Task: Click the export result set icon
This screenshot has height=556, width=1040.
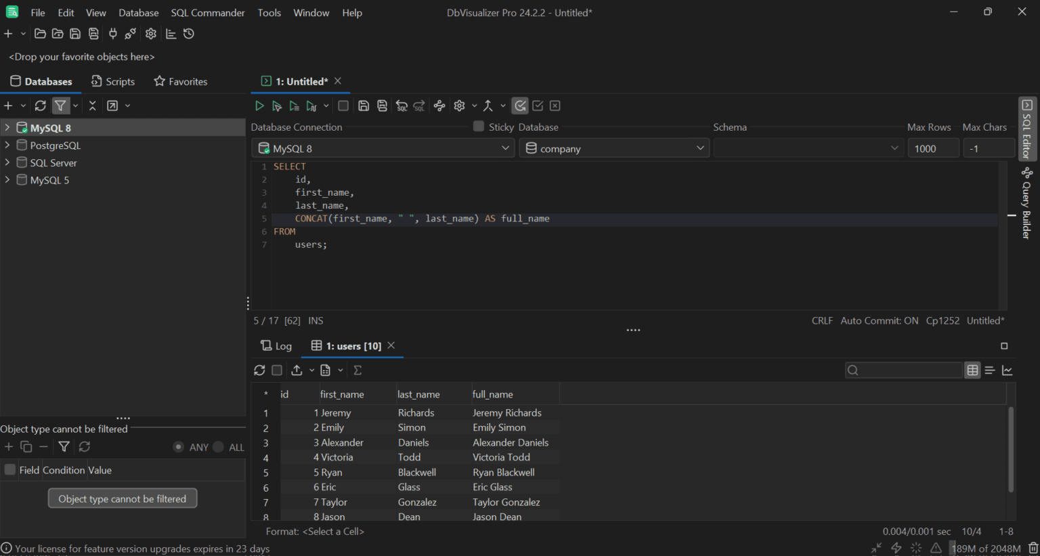Action: click(x=297, y=370)
